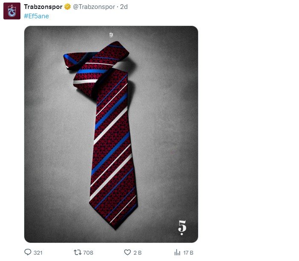
Task: Click the small club crest atop image
Action: pyautogui.click(x=111, y=35)
